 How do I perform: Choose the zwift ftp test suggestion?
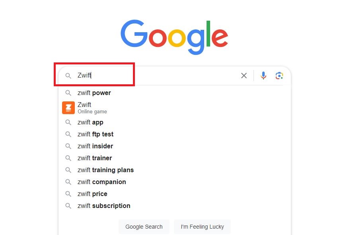point(96,134)
